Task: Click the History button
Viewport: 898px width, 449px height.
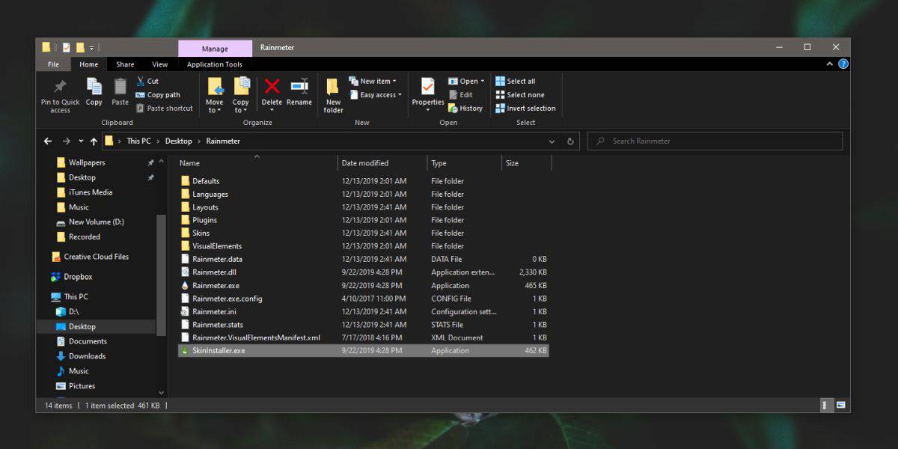Action: (x=465, y=109)
